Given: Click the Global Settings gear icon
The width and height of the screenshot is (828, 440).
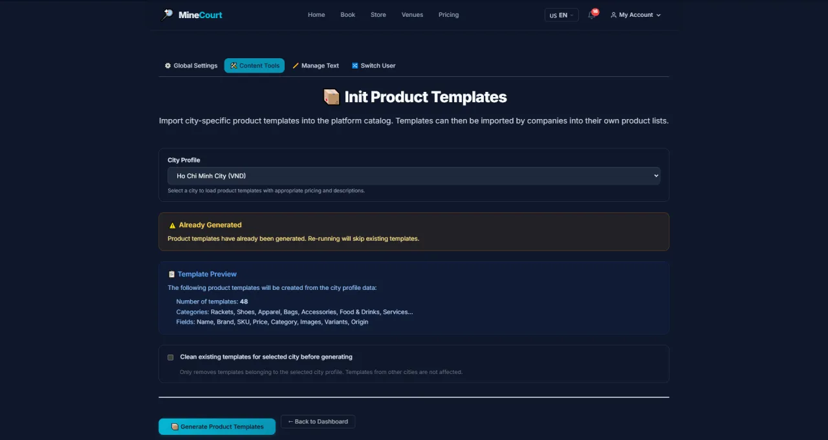Looking at the screenshot, I should click(168, 65).
